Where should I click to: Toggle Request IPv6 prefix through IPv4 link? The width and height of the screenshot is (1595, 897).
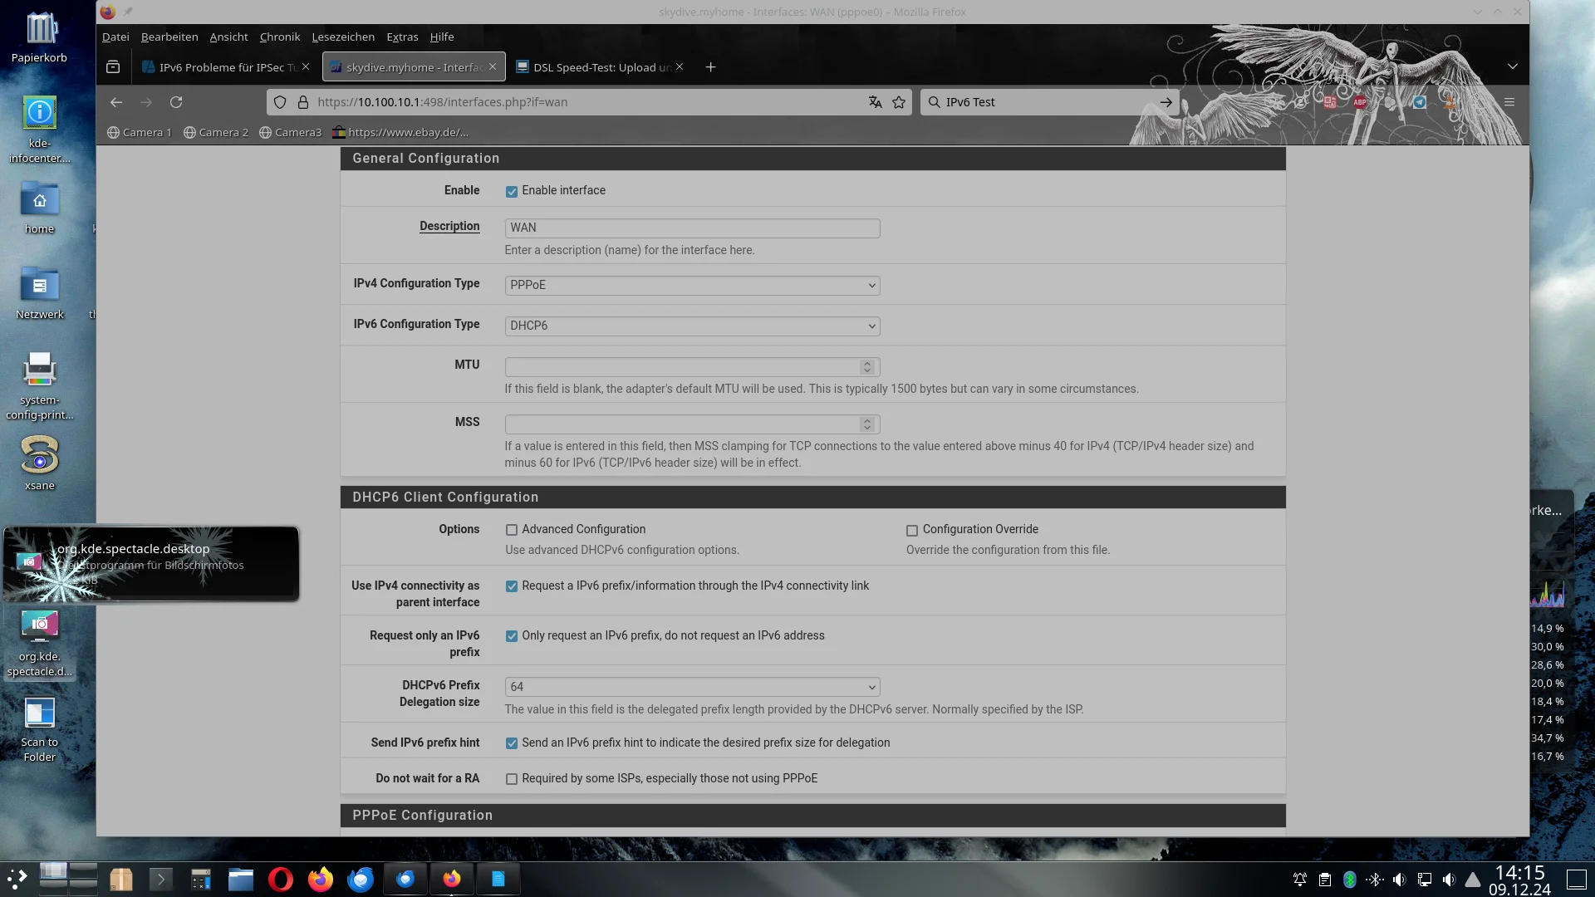(512, 586)
